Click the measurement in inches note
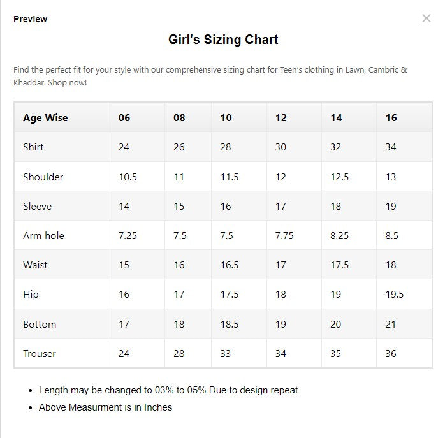The width and height of the screenshot is (445, 438). tap(105, 407)
